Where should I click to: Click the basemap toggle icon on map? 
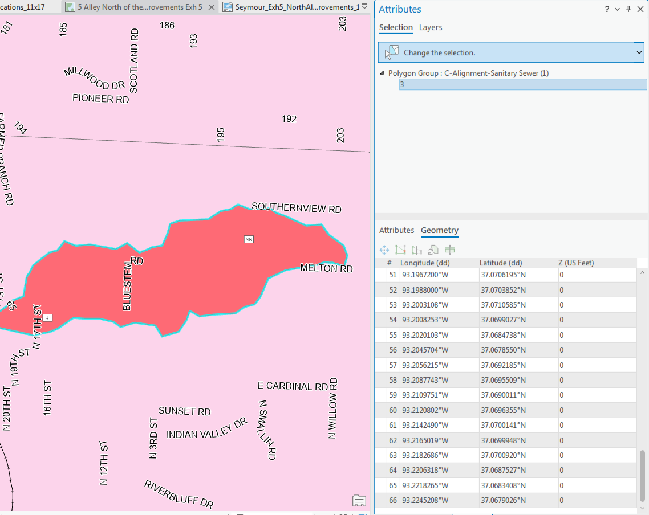359,500
